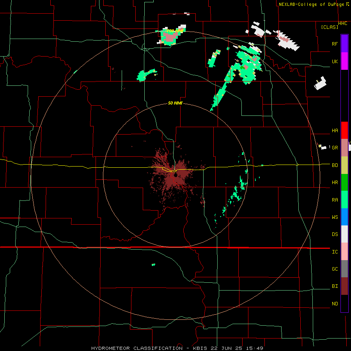Click the BD yellow legend swatch
The width and height of the screenshot is (351, 351).
tap(344, 165)
